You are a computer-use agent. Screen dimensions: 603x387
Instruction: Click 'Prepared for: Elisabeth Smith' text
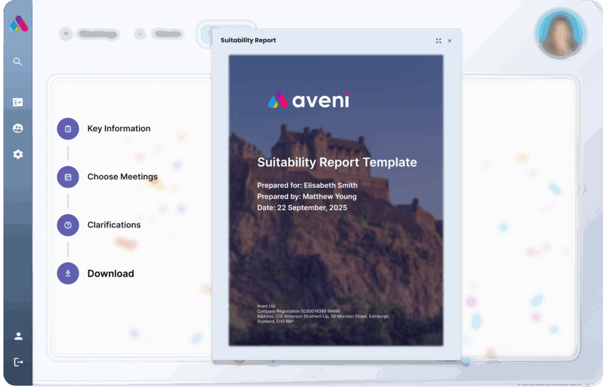click(x=307, y=185)
